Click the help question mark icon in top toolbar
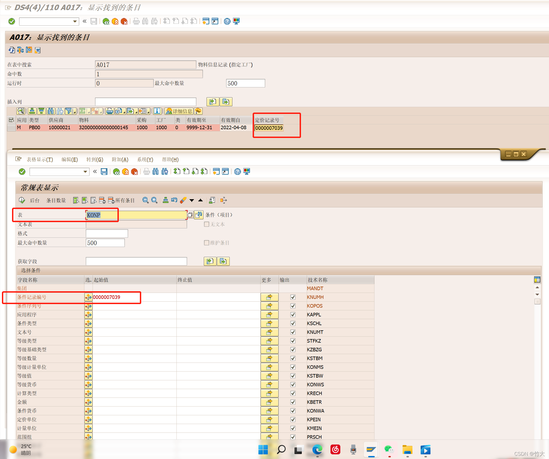This screenshot has height=459, width=549. coord(227,21)
